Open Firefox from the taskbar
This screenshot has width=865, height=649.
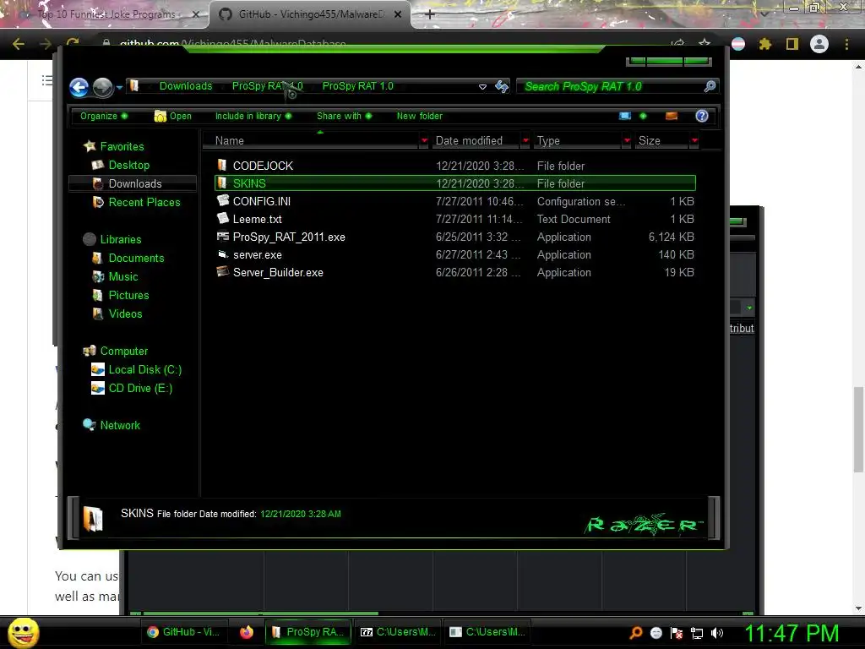click(247, 632)
